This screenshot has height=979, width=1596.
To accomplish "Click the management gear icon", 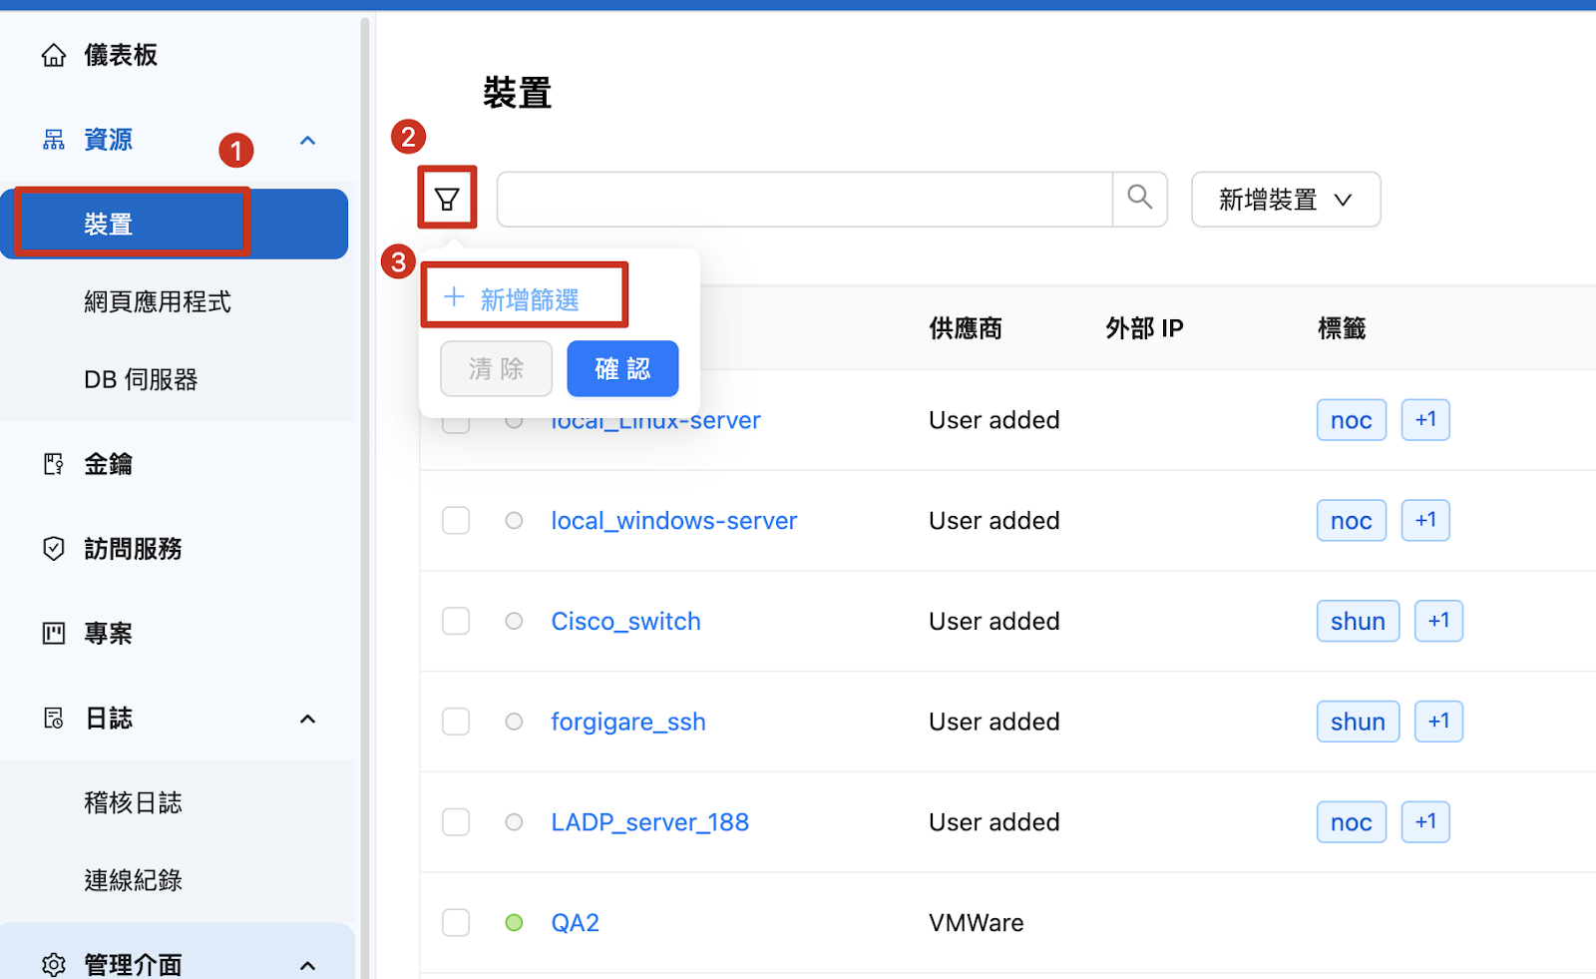I will (x=54, y=964).
